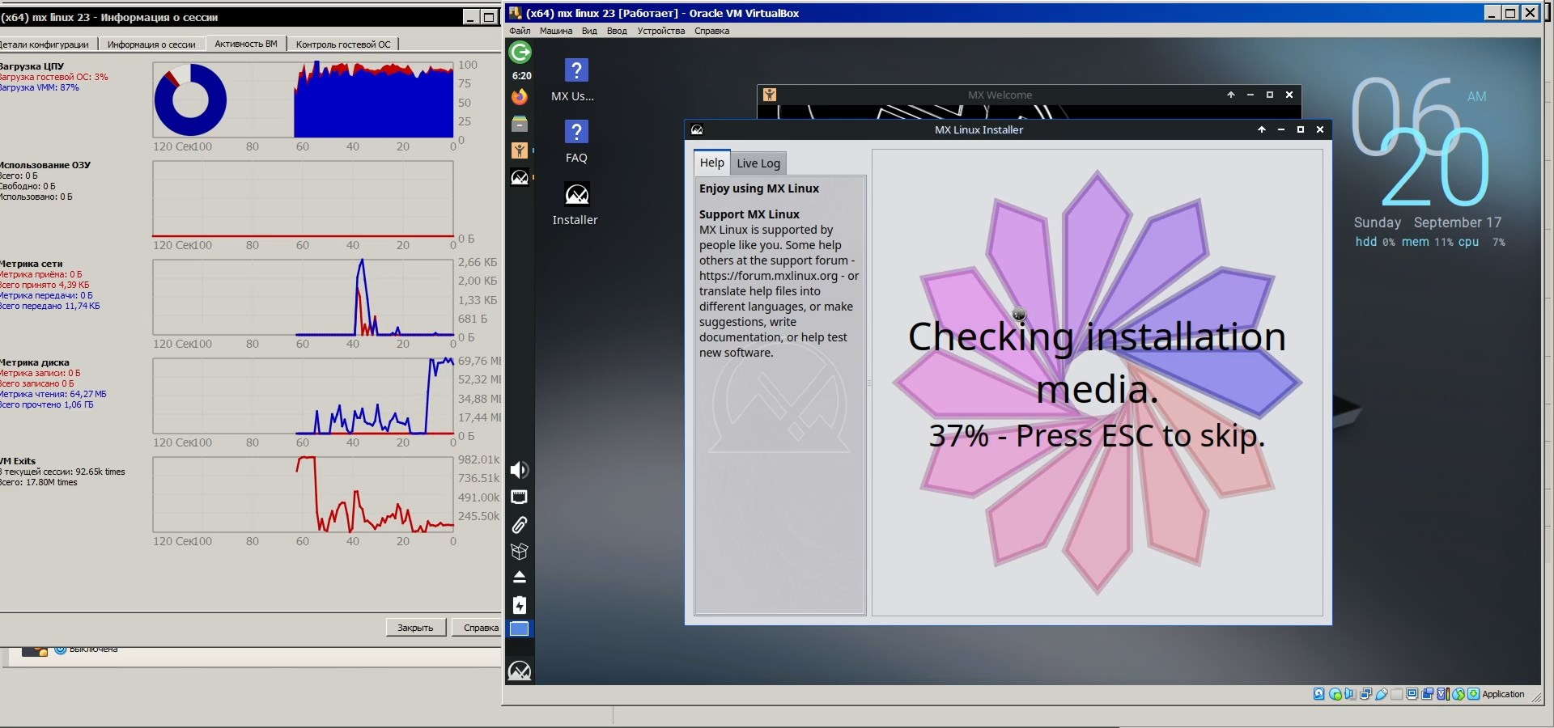1554x728 pixels.
Task: Click VirtualBox hard disk activity indicator
Action: pyautogui.click(x=1319, y=694)
